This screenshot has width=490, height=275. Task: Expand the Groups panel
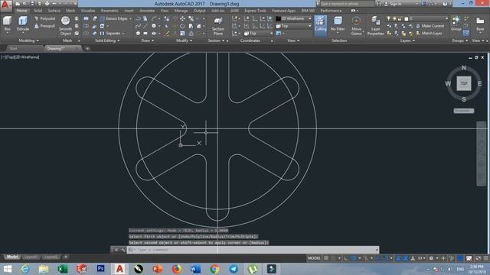tap(459, 40)
